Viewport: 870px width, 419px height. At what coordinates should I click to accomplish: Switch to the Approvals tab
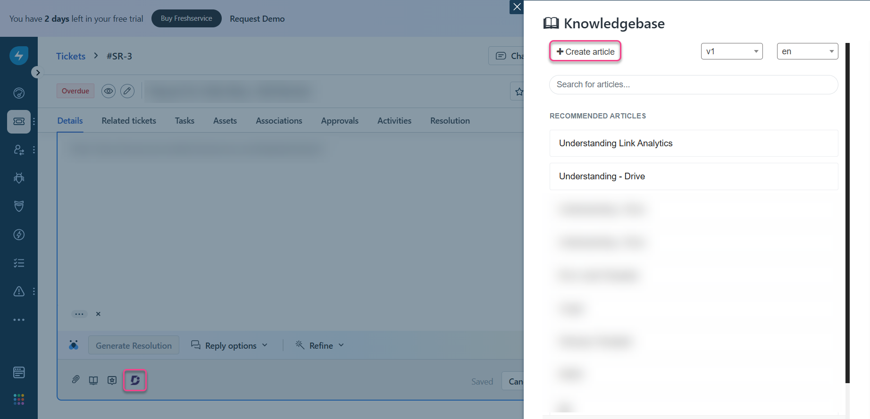[340, 121]
